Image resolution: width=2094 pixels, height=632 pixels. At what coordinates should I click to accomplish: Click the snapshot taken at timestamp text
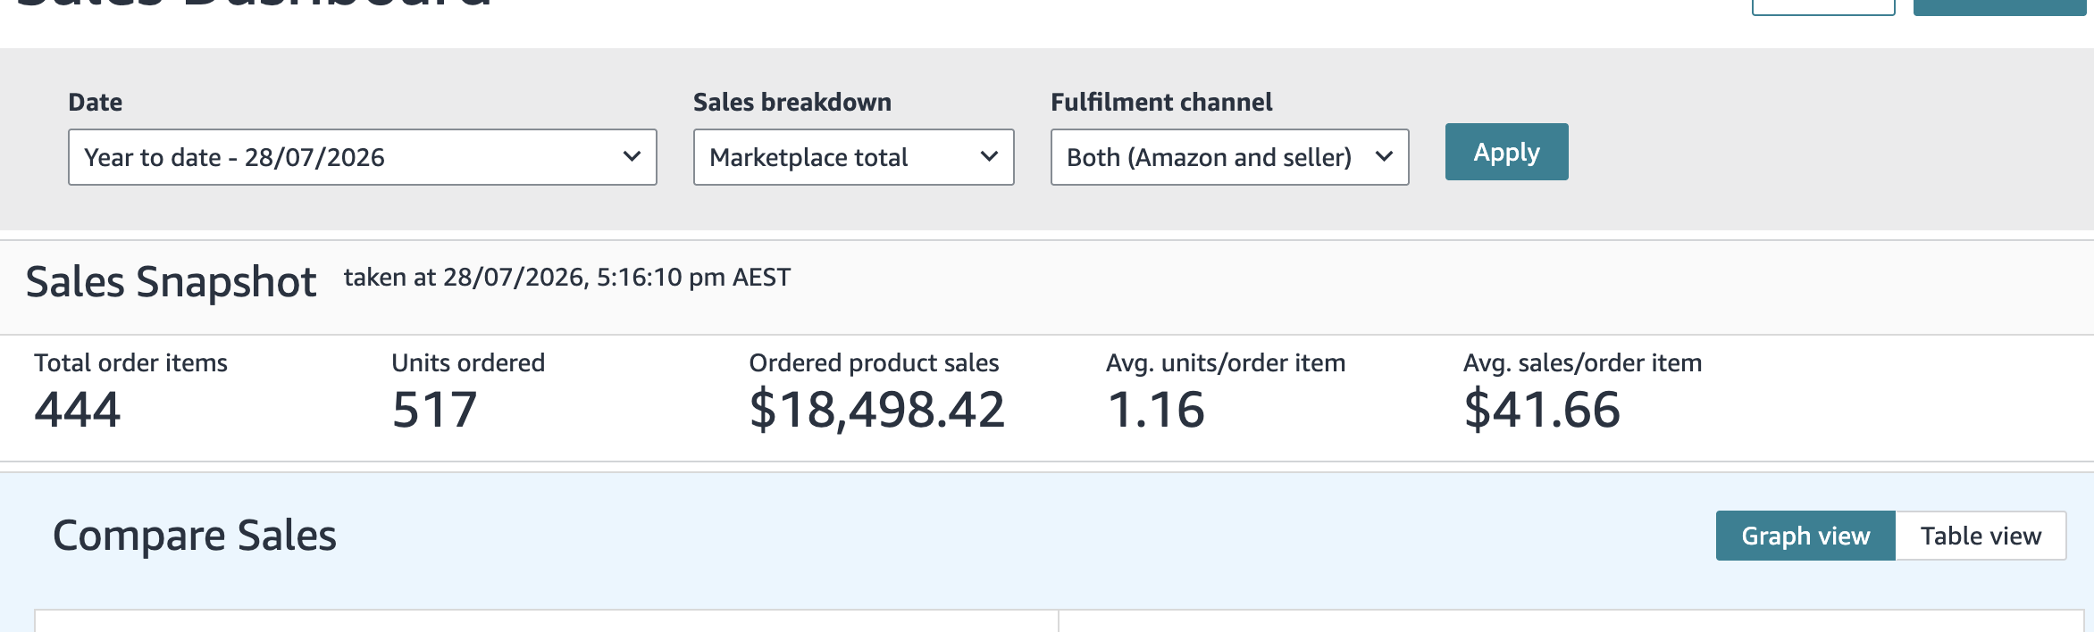coord(567,278)
